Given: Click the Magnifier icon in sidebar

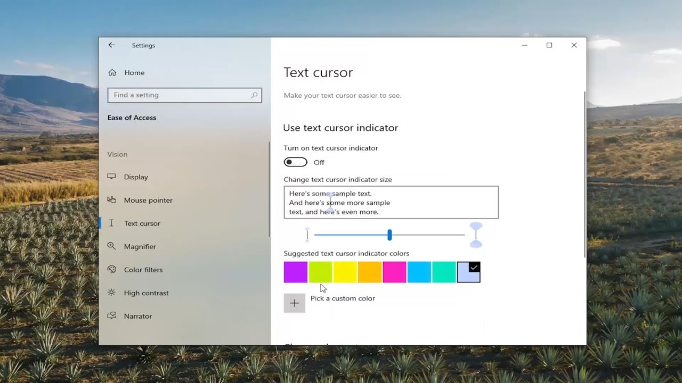Looking at the screenshot, I should click(x=111, y=246).
